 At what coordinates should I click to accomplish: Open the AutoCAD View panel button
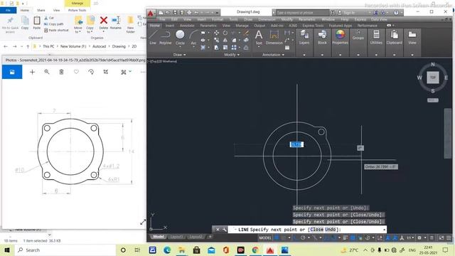(x=412, y=38)
